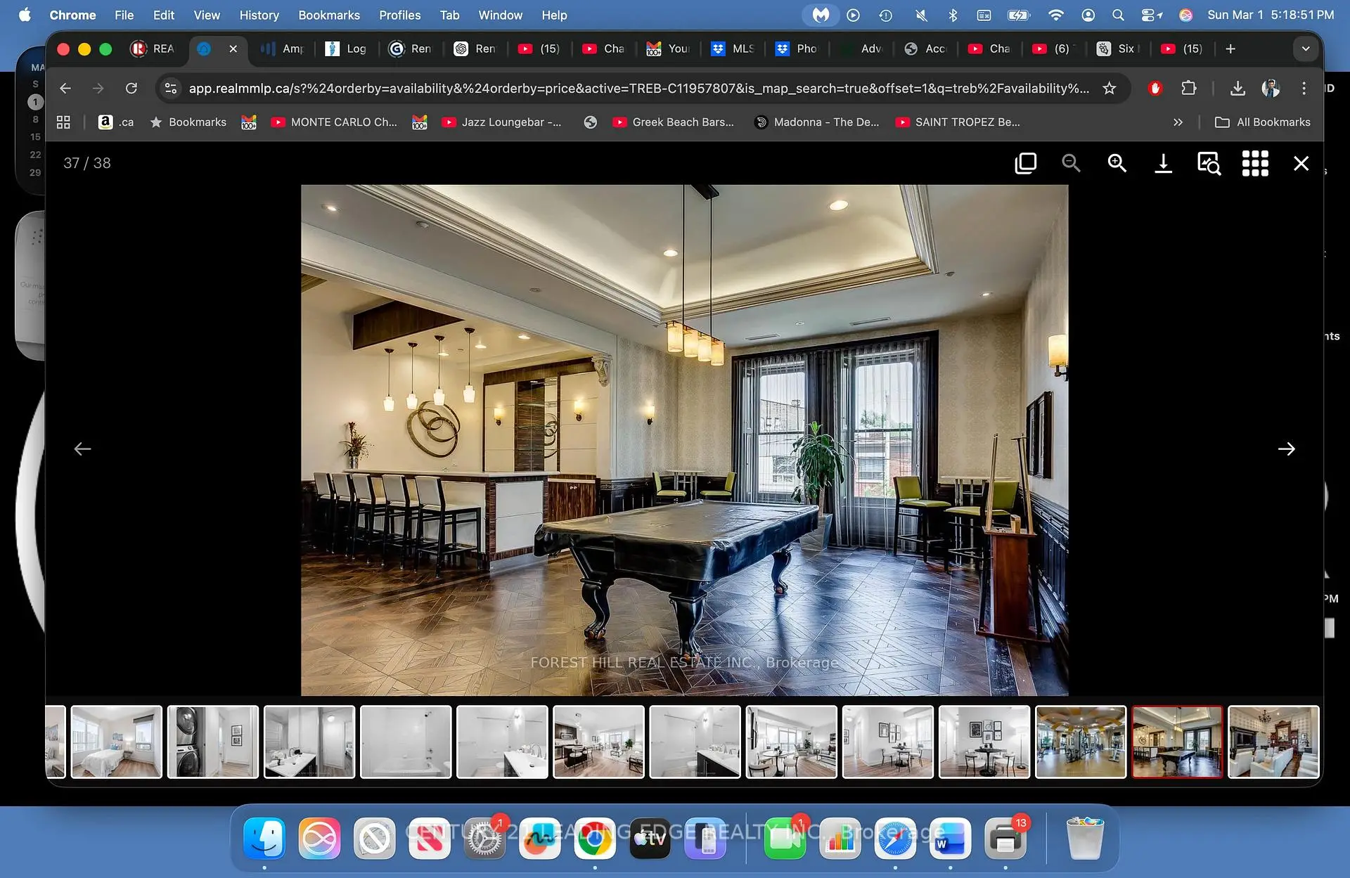Toggle the slideshow copy frames icon
1350x878 pixels.
(x=1025, y=163)
